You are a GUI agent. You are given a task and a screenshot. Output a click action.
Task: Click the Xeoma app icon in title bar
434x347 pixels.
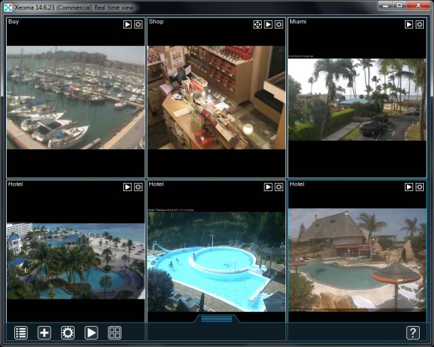(x=8, y=7)
